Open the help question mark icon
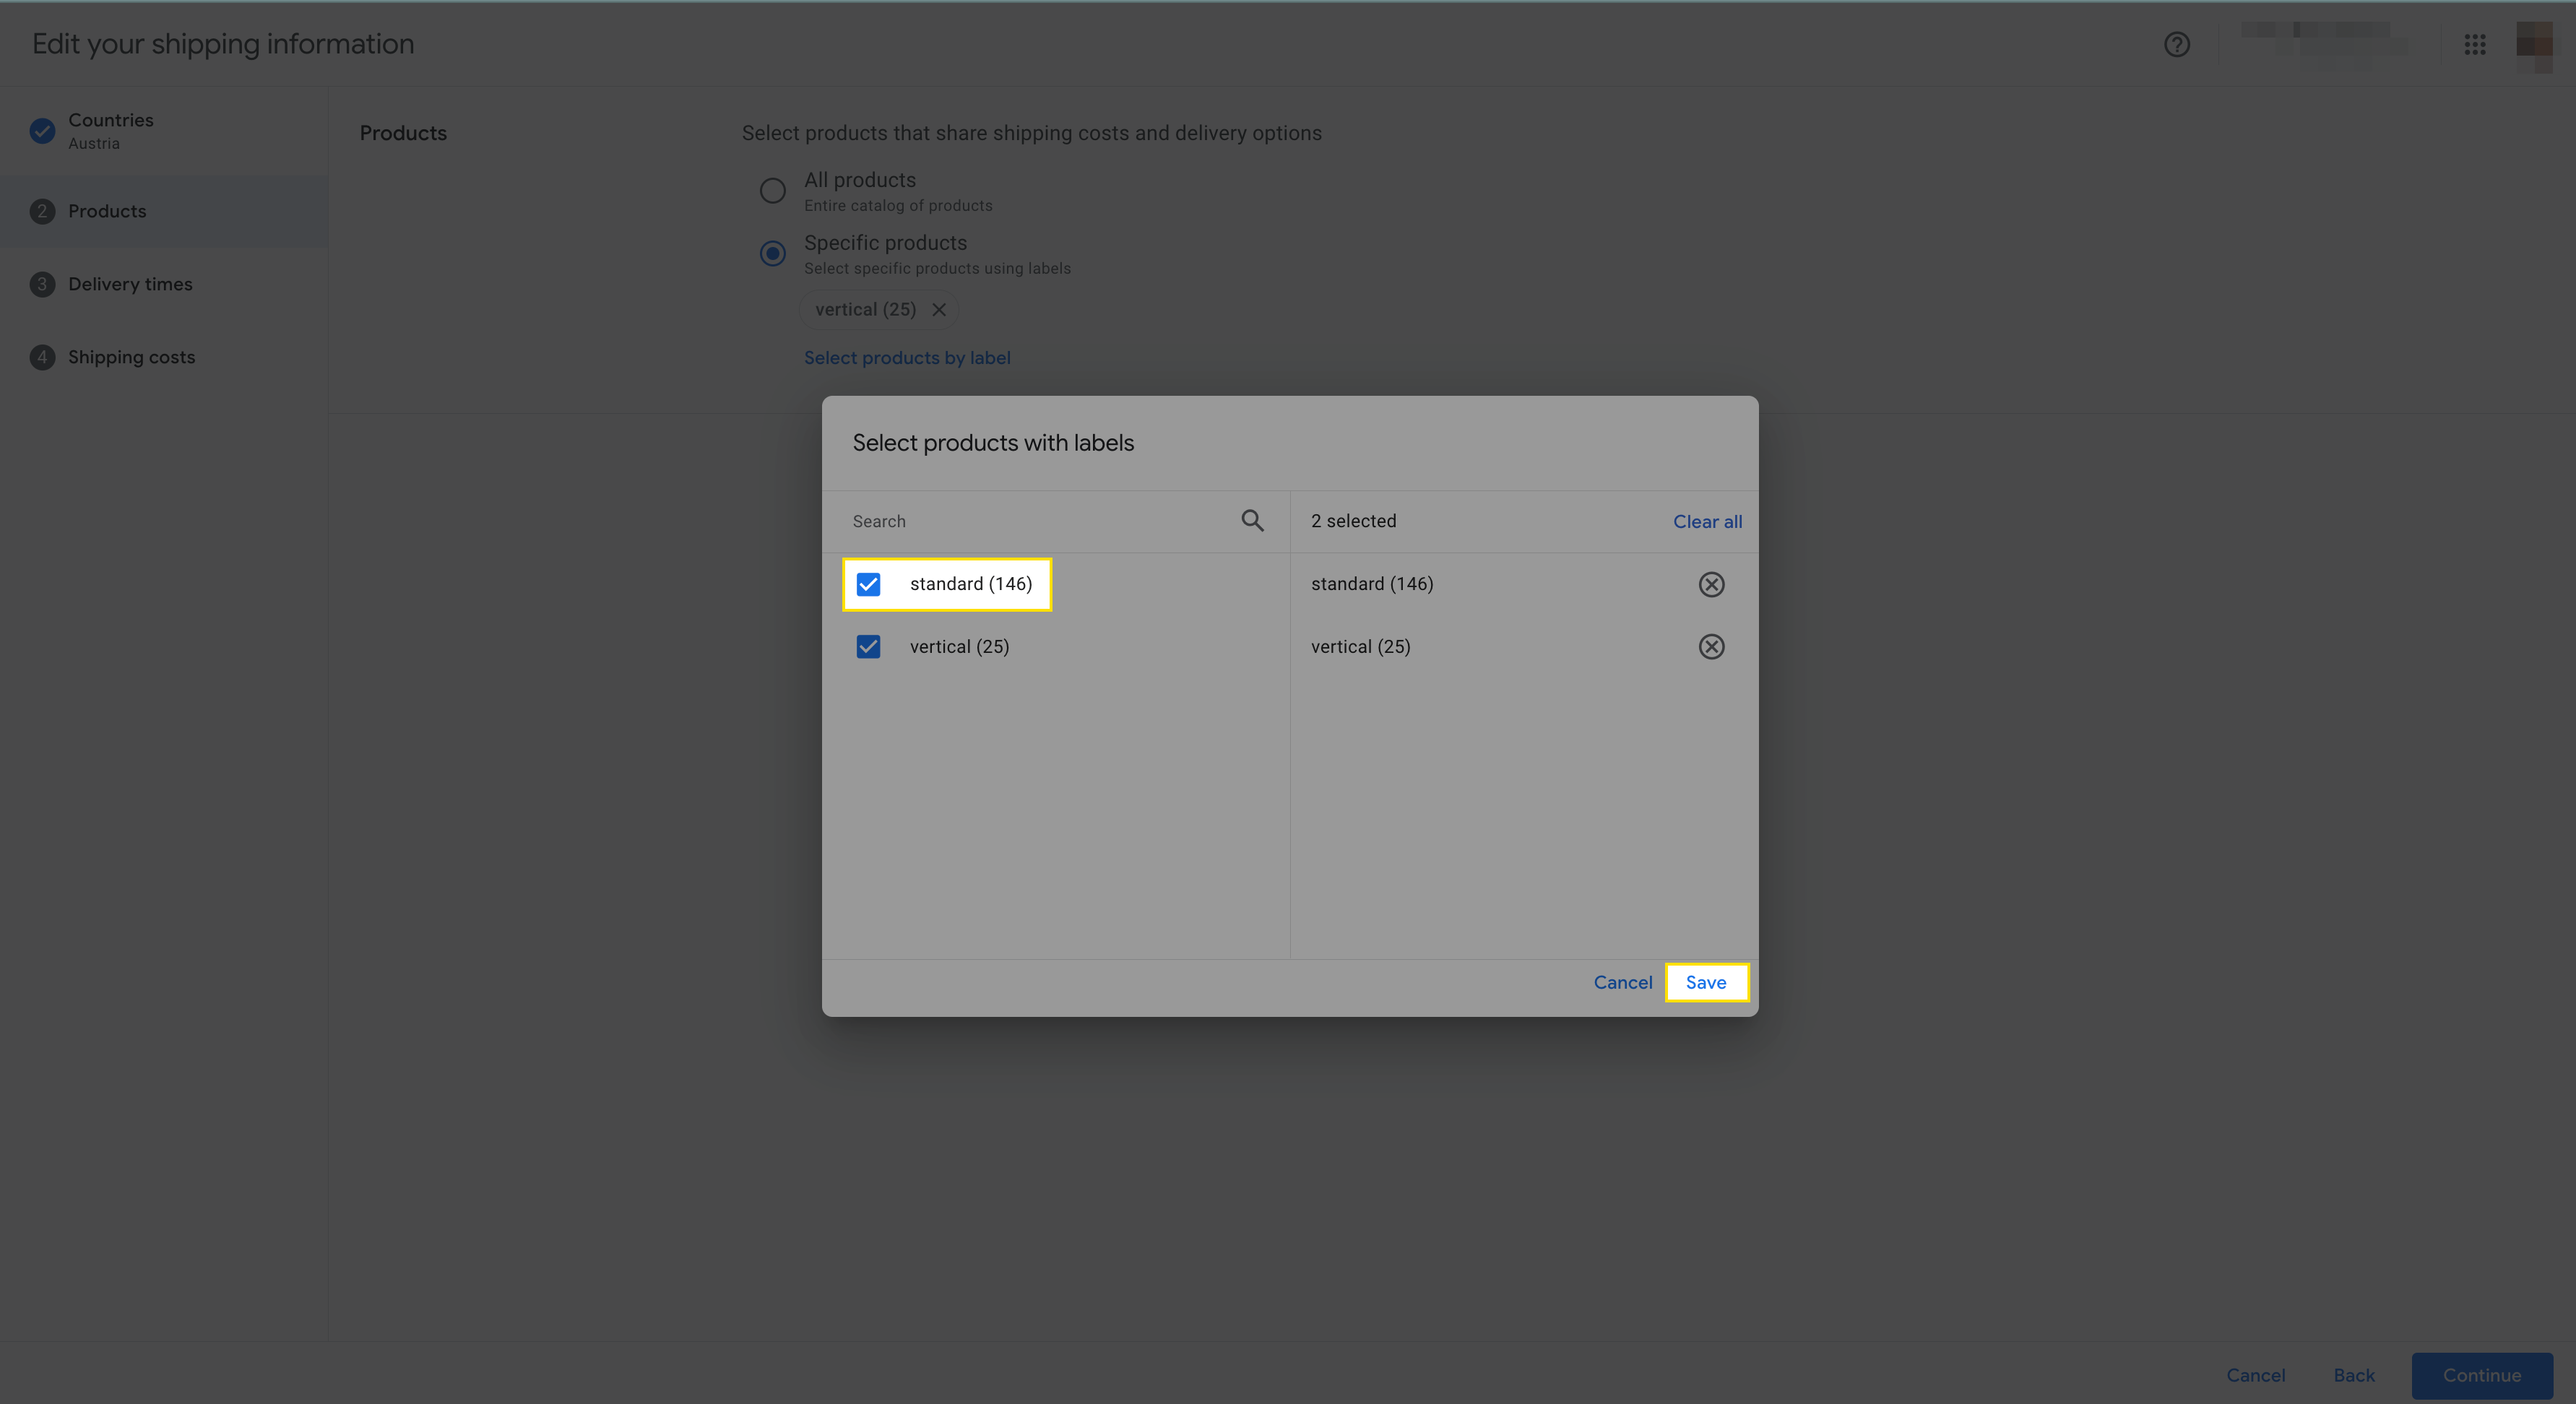Viewport: 2576px width, 1404px height. click(x=2177, y=44)
